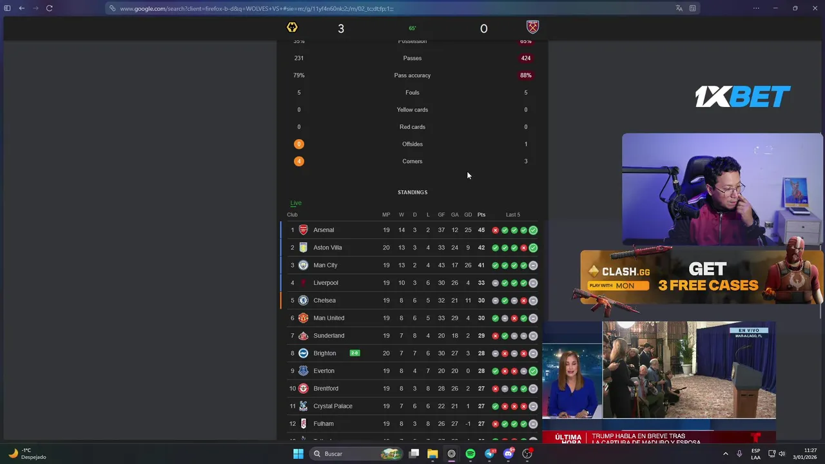Image resolution: width=825 pixels, height=464 pixels.
Task: Click the GD column header
Action: click(x=468, y=215)
